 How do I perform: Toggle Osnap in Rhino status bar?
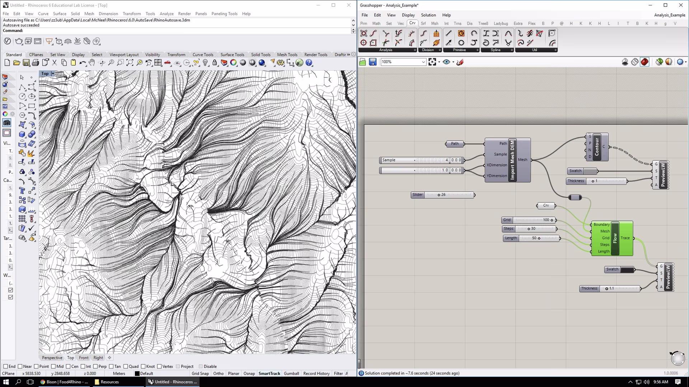click(x=249, y=373)
